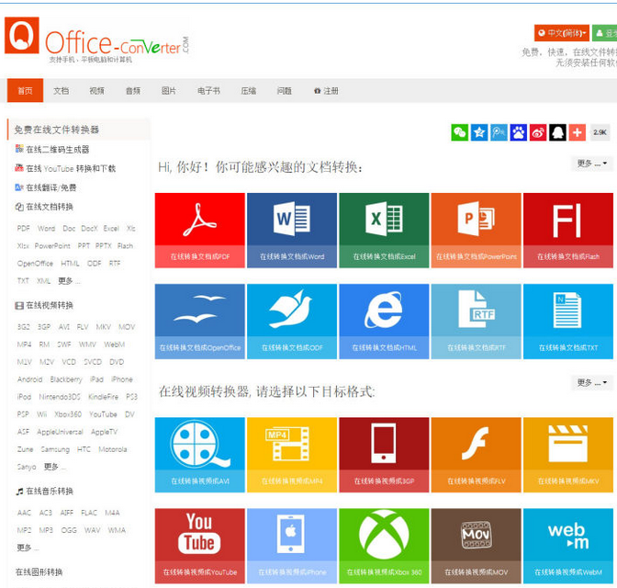Open 在线二维码生成器 sidebar link
The image size is (617, 588).
[52, 149]
